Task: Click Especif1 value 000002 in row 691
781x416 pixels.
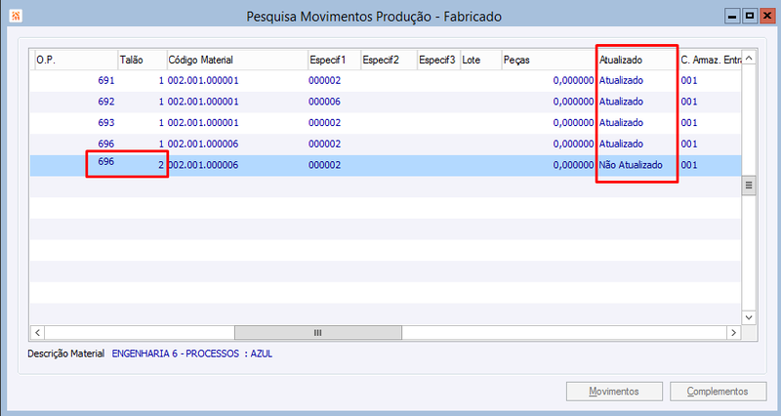Action: pos(325,81)
